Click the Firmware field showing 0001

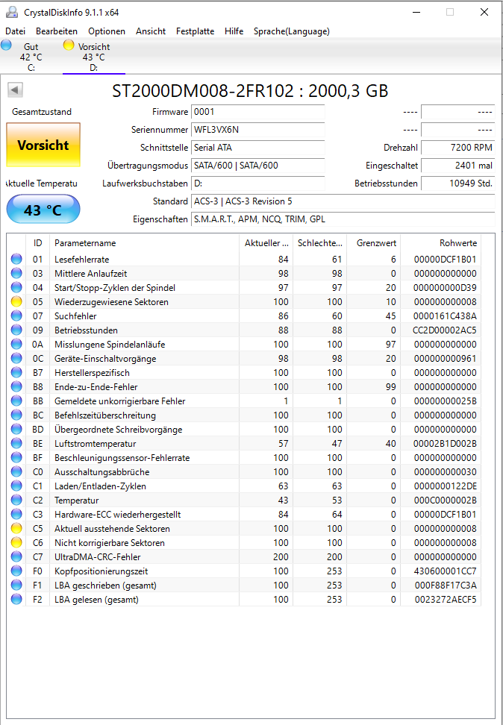click(257, 112)
